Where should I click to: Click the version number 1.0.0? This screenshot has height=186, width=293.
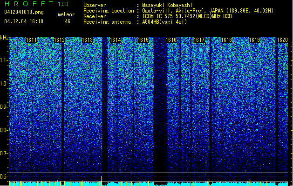click(x=63, y=4)
